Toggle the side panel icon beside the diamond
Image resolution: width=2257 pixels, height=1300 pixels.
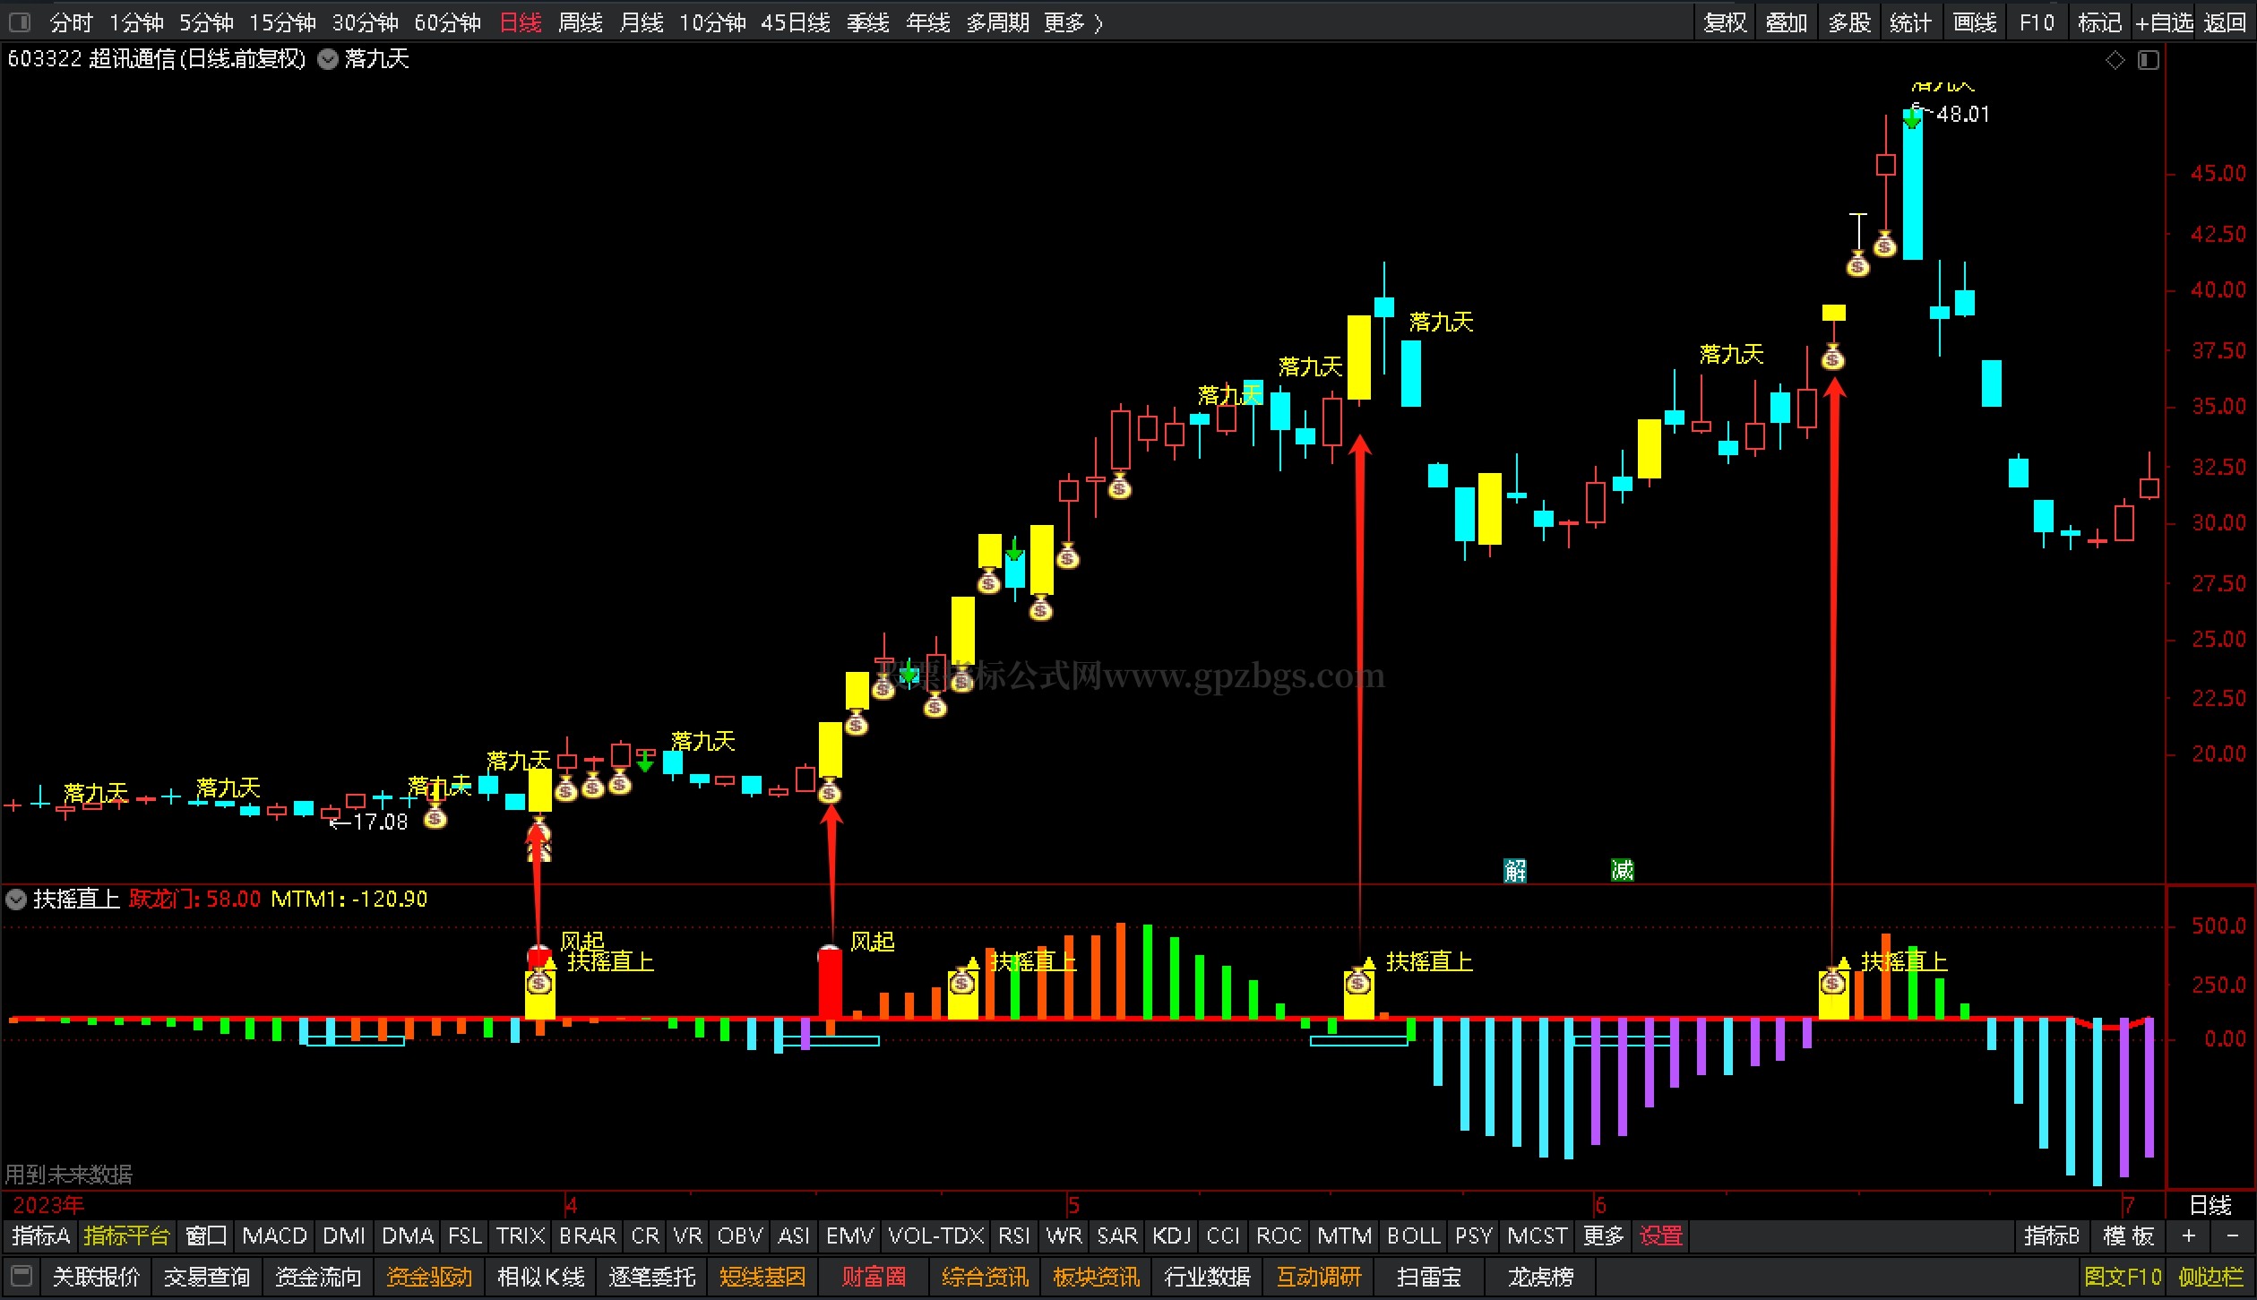tap(2149, 60)
